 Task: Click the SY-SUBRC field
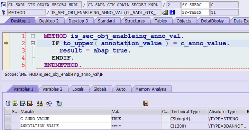click(x=195, y=5)
